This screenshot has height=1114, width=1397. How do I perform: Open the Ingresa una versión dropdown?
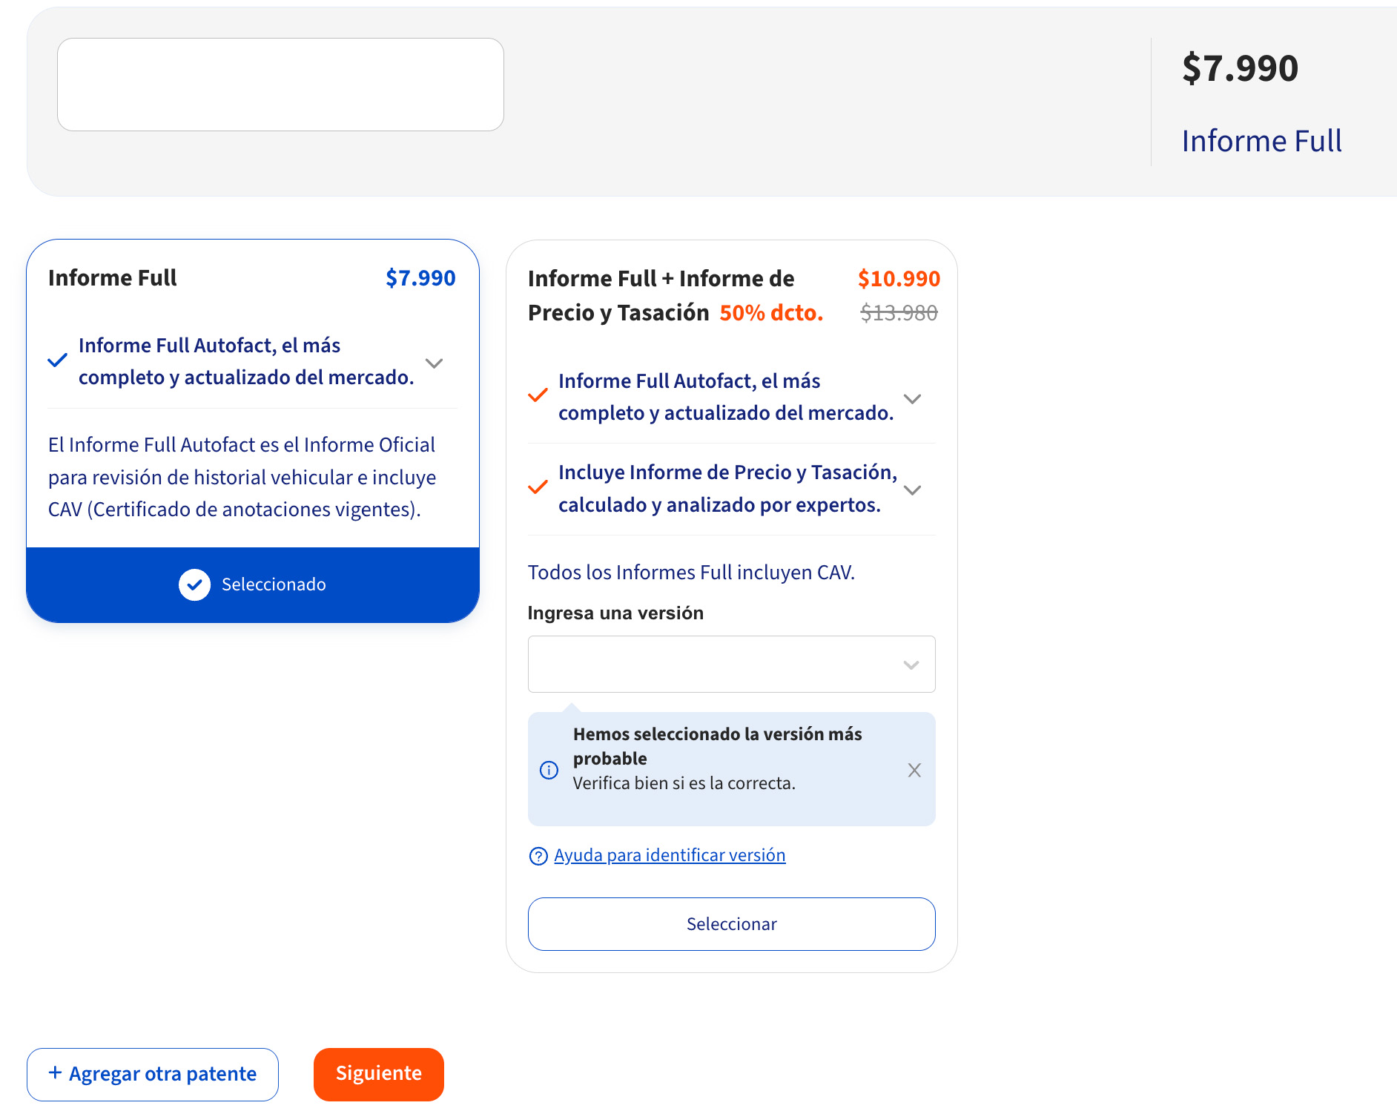point(911,665)
